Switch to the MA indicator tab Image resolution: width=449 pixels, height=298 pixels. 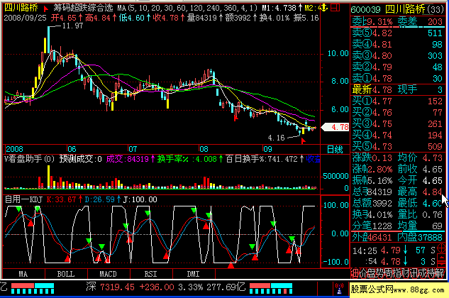pyautogui.click(x=23, y=274)
